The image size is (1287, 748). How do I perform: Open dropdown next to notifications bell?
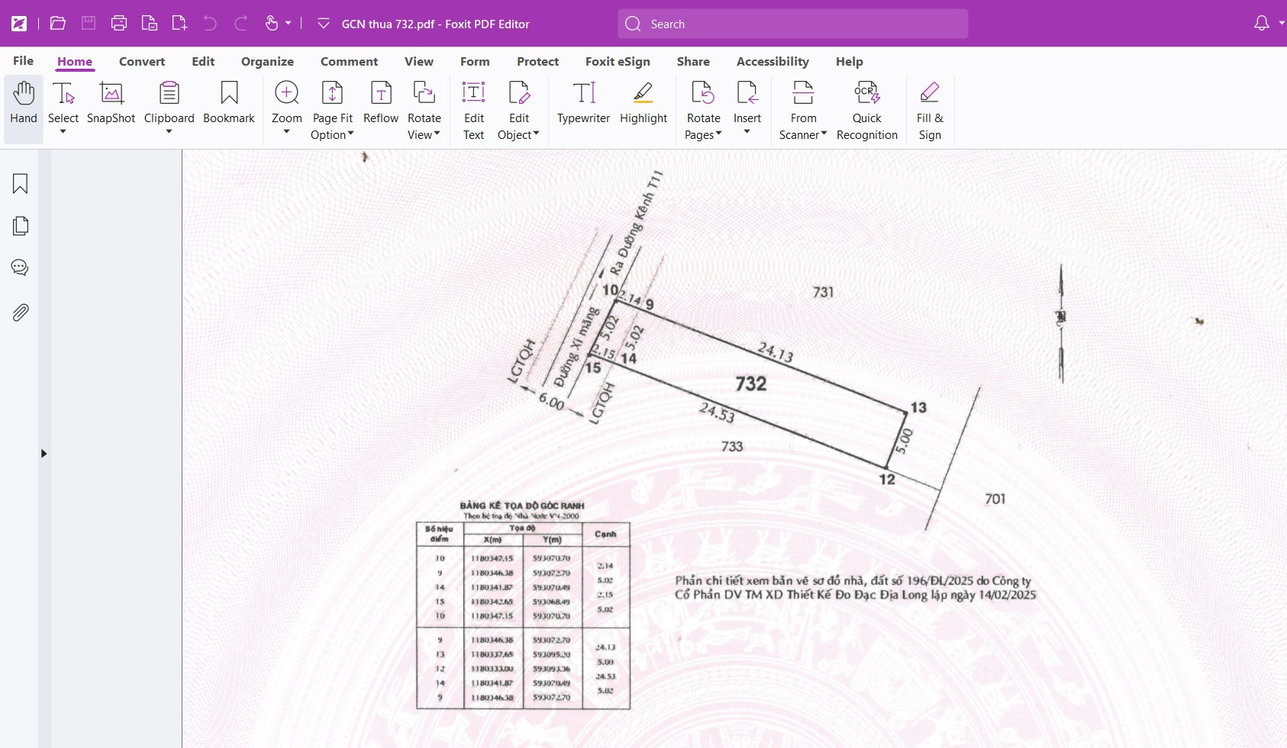pos(1281,24)
